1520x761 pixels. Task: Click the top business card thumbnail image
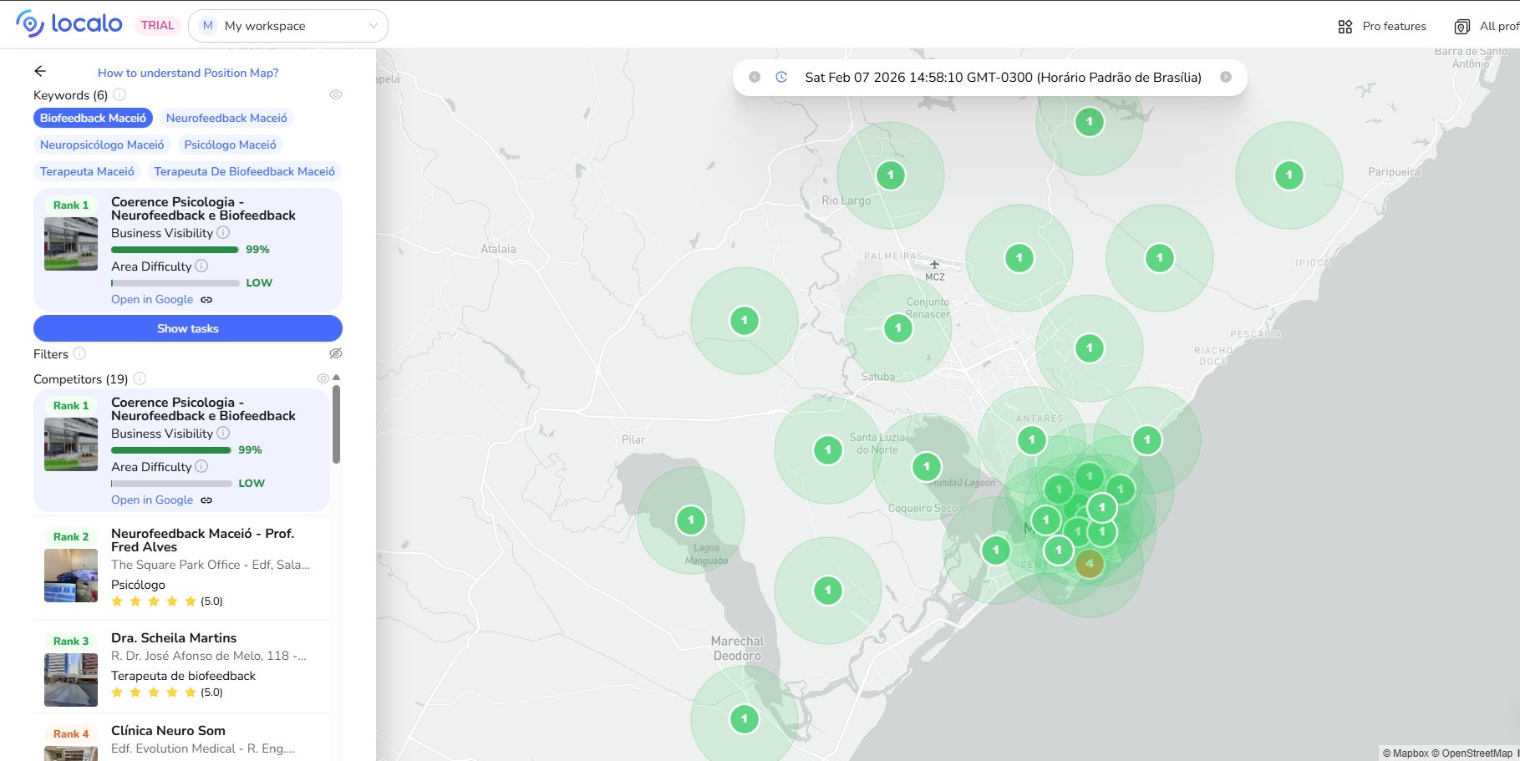71,244
